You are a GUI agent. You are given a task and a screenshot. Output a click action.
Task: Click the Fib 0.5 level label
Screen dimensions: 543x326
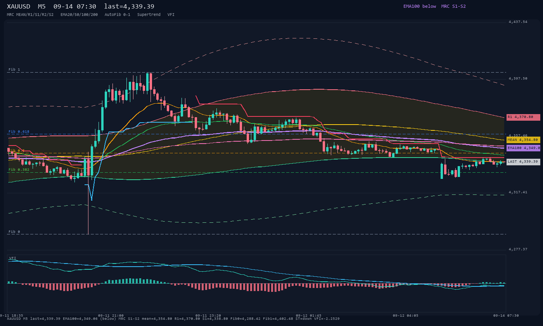(x=17, y=151)
